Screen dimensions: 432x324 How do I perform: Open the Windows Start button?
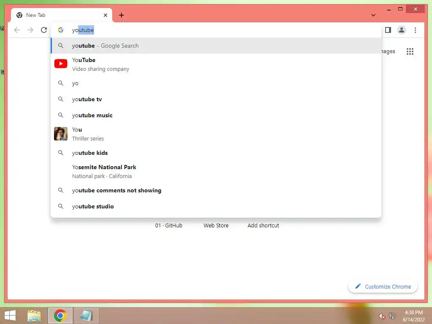10,316
